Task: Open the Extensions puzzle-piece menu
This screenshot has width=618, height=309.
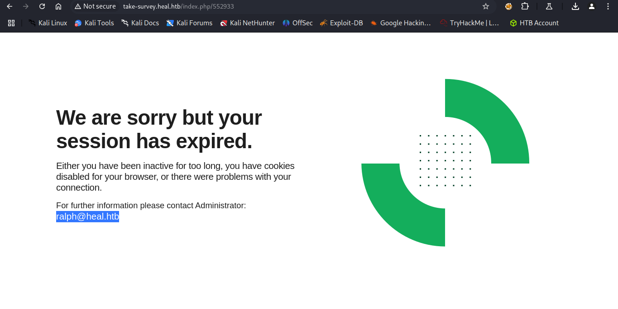Action: [525, 6]
